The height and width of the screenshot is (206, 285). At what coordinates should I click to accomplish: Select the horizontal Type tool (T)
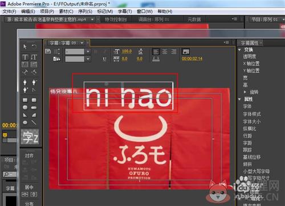tap(25, 57)
